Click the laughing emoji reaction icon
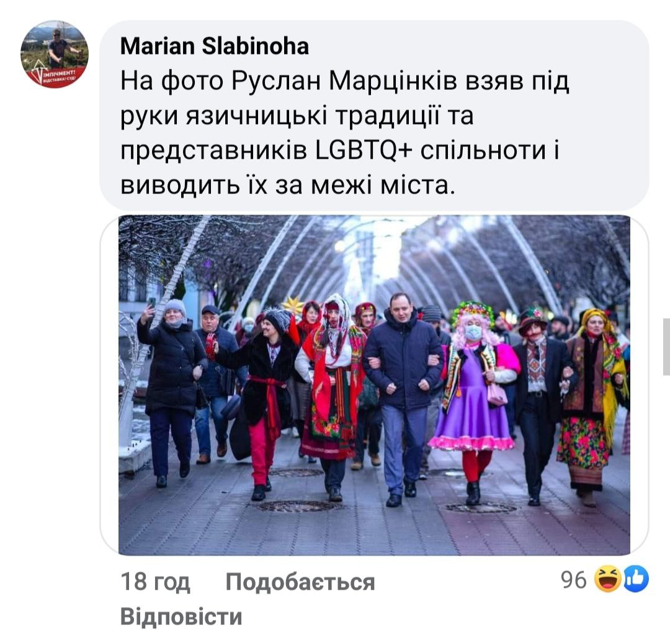 (x=607, y=580)
